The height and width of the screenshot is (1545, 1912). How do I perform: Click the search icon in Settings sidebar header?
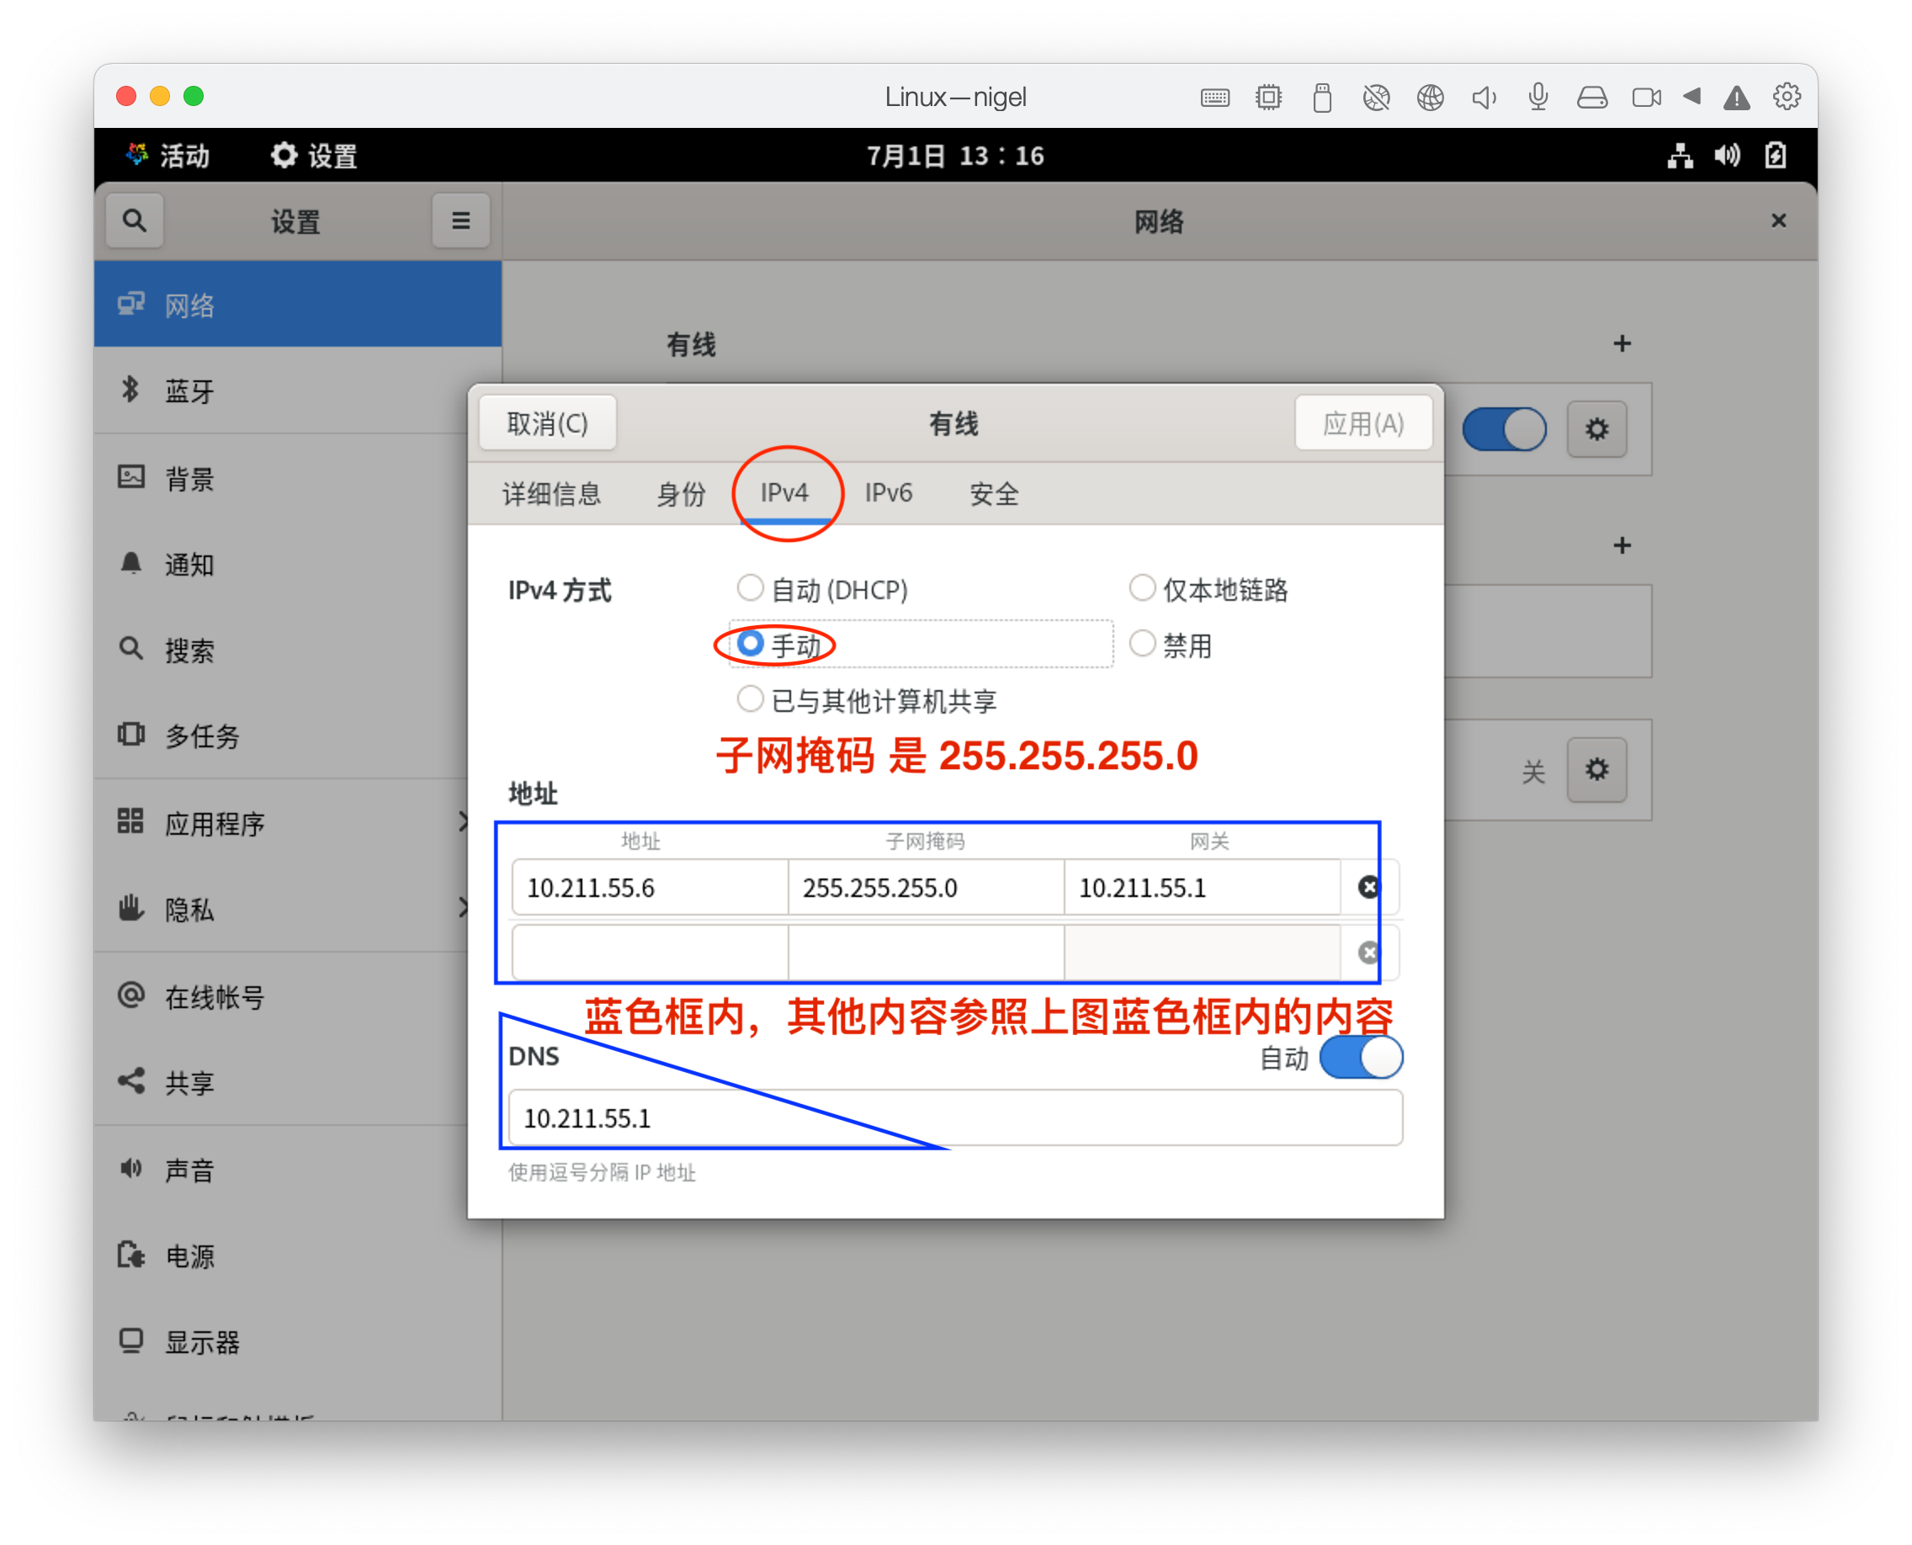(135, 220)
